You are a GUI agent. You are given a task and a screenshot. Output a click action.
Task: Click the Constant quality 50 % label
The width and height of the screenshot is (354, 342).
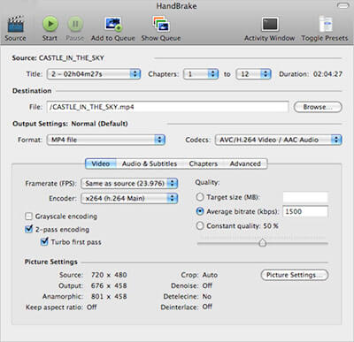[x=242, y=226]
